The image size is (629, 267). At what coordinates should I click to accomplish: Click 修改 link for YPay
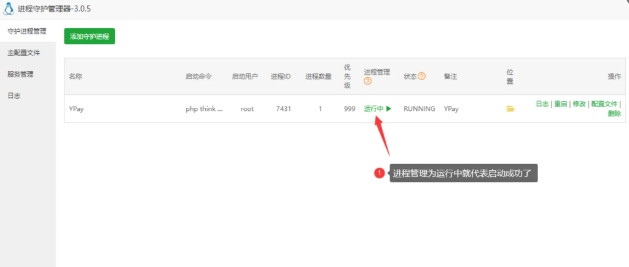(579, 104)
